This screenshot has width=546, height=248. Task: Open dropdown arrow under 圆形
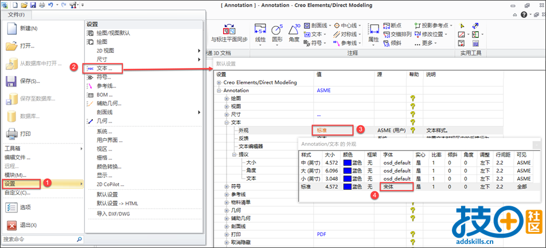[x=277, y=45]
